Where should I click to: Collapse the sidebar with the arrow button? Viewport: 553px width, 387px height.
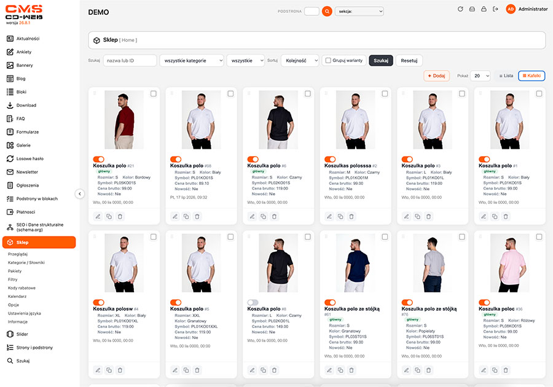tap(80, 194)
